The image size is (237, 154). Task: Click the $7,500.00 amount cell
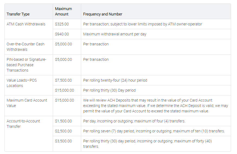[63, 80]
